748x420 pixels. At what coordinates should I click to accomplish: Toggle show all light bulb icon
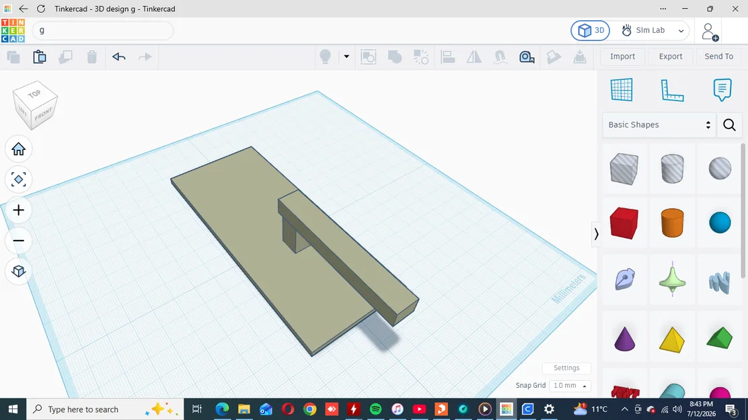point(326,56)
